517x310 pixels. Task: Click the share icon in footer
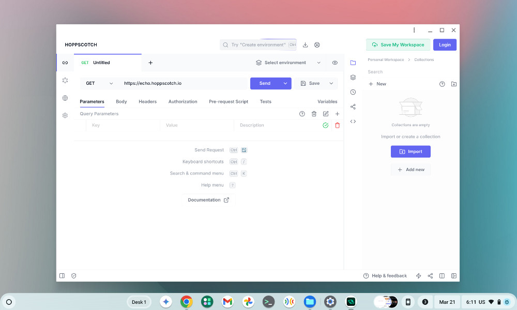[430, 276]
